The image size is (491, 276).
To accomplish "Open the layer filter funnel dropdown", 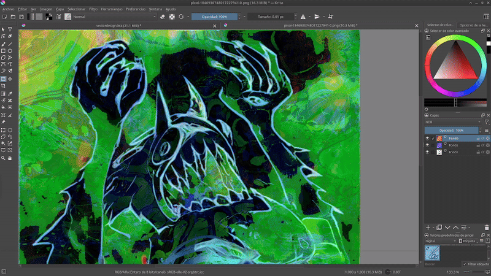I will point(487,122).
